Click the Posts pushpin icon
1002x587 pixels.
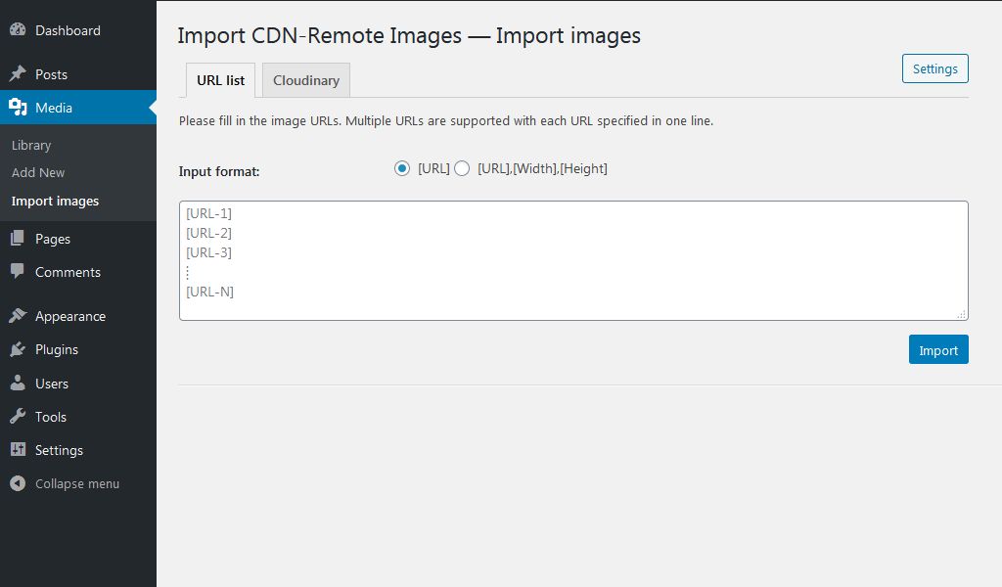18,74
